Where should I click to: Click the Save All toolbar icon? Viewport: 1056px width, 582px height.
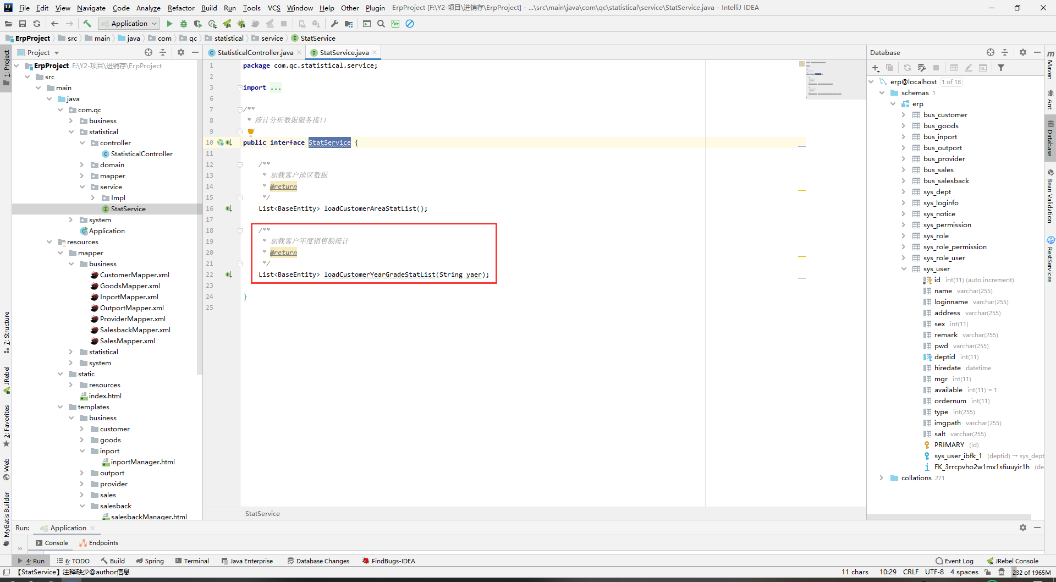tap(23, 24)
